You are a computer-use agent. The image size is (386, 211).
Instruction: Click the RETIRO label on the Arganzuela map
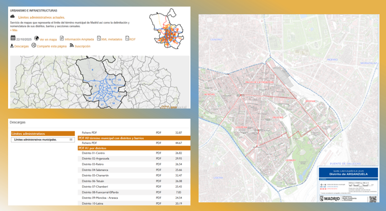[332, 60]
